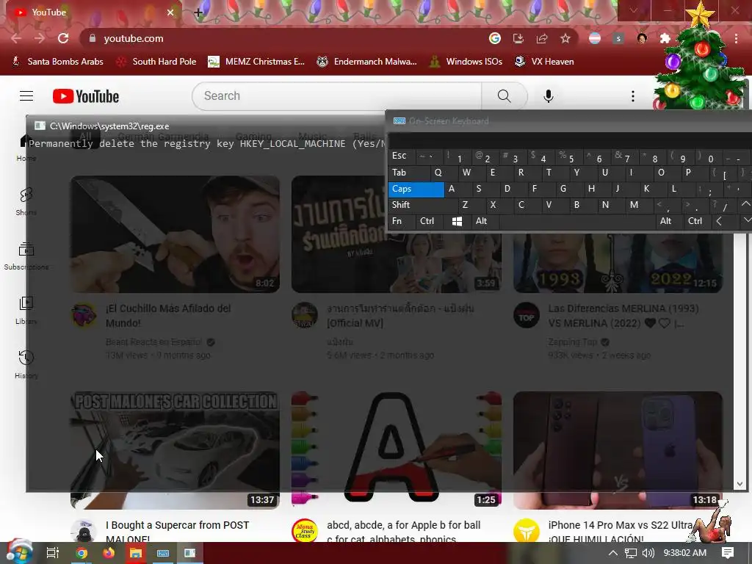The height and width of the screenshot is (564, 752).
Task: Click the taskbar clock 9:38:02 AM
Action: tap(685, 553)
